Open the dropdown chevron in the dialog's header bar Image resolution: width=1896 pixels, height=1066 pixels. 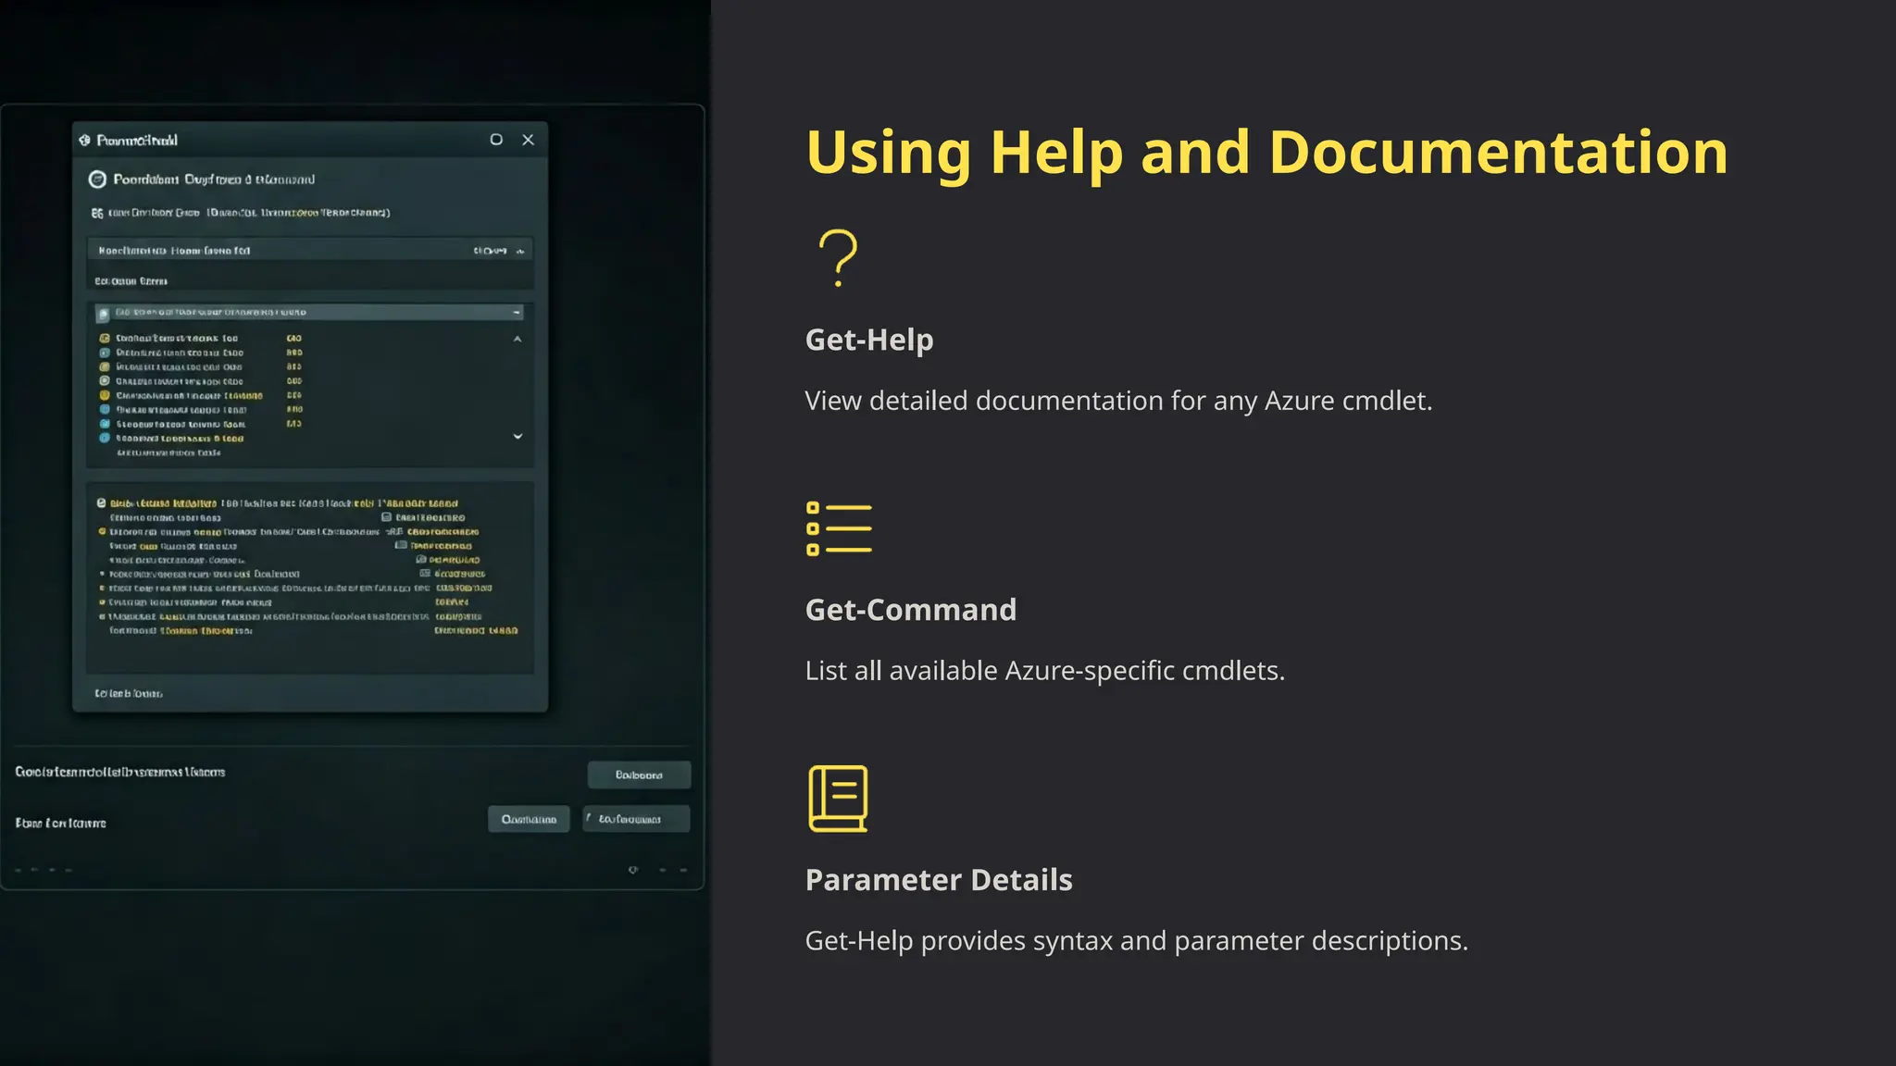coord(520,252)
